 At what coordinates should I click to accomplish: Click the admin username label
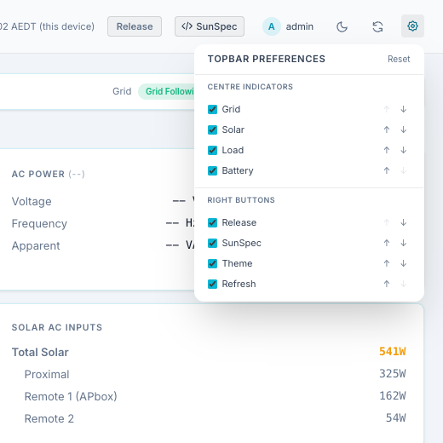(300, 26)
